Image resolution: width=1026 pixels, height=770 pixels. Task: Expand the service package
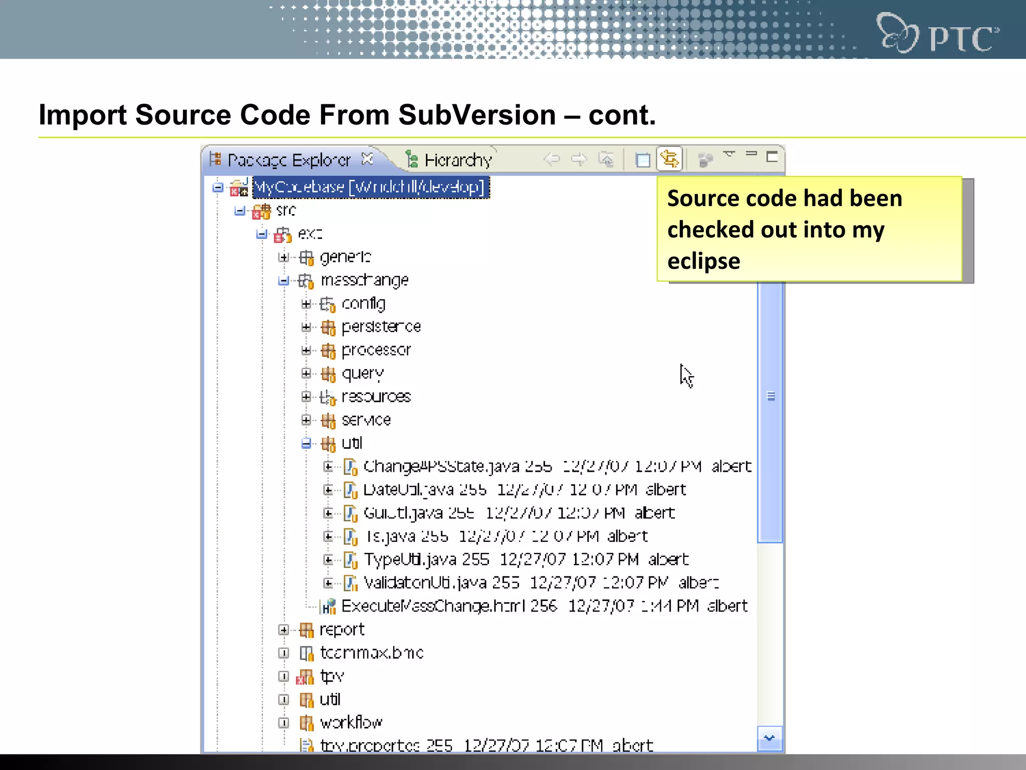[306, 420]
